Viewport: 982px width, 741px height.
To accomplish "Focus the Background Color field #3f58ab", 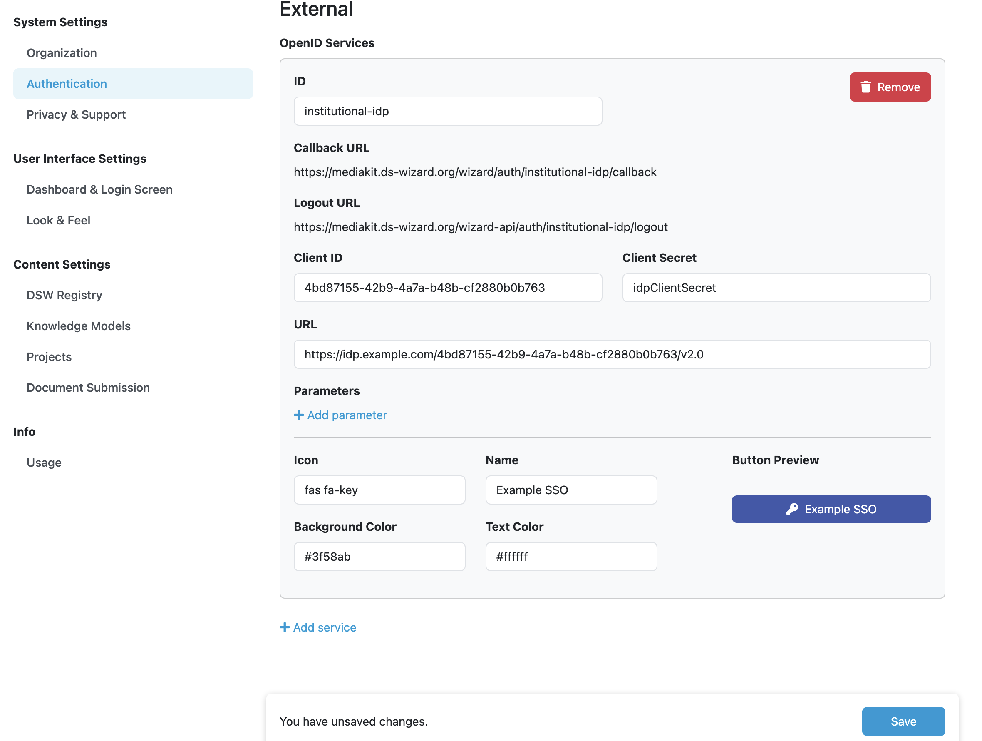I will pos(379,557).
